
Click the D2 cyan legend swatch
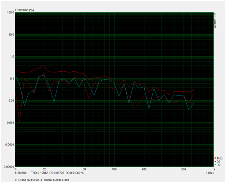click(215, 165)
